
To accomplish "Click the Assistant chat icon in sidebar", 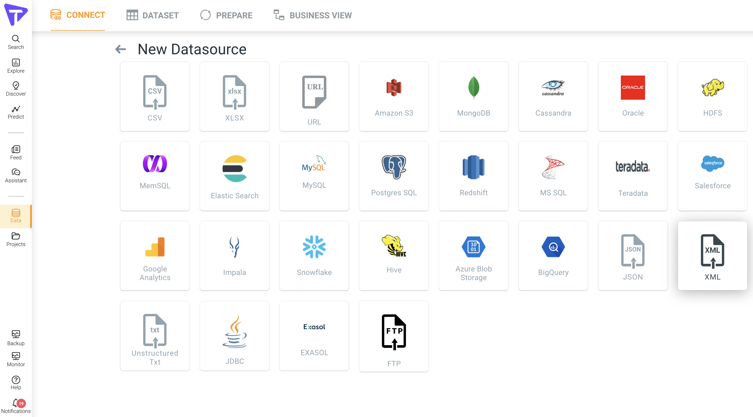I will (x=16, y=172).
